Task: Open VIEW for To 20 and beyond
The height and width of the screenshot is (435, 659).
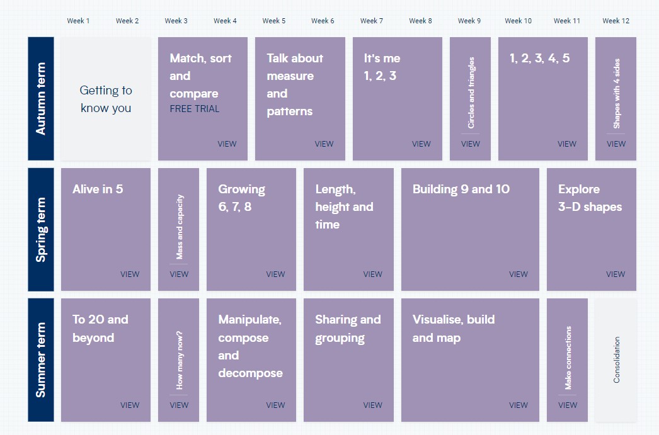Action: (x=130, y=405)
